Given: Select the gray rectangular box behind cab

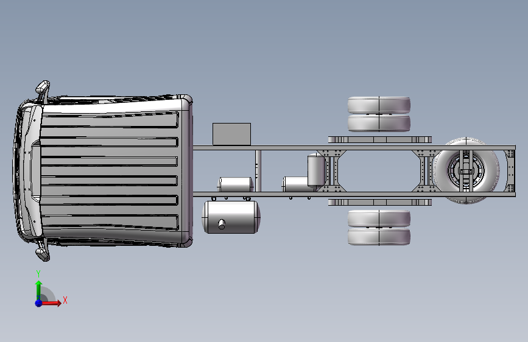Looking at the screenshot, I should 231,134.
